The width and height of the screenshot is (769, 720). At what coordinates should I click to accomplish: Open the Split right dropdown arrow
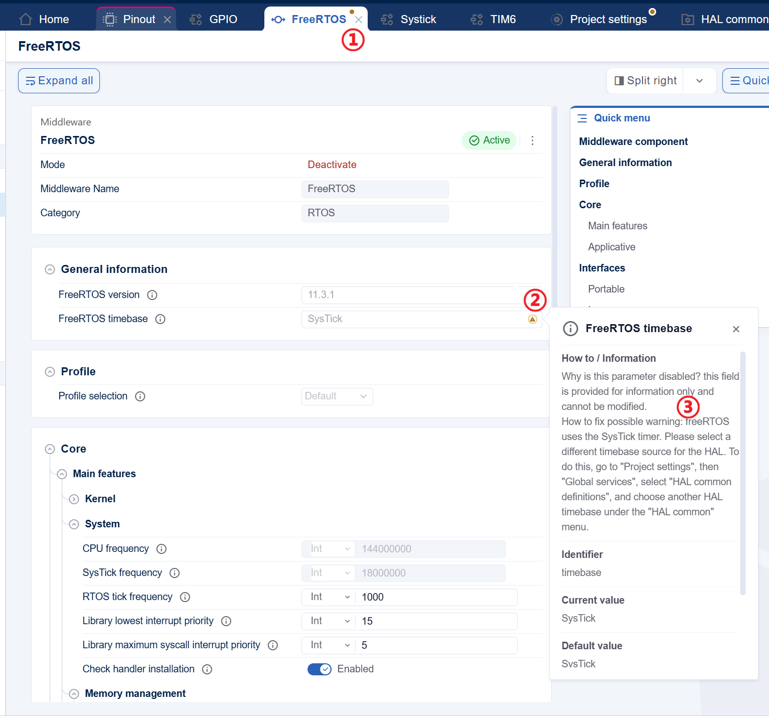(699, 81)
